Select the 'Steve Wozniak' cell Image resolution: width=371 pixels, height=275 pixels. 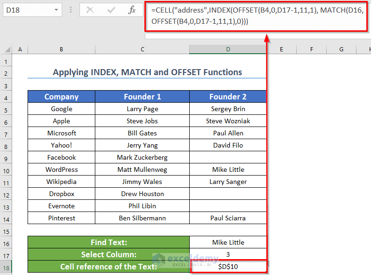pos(228,121)
